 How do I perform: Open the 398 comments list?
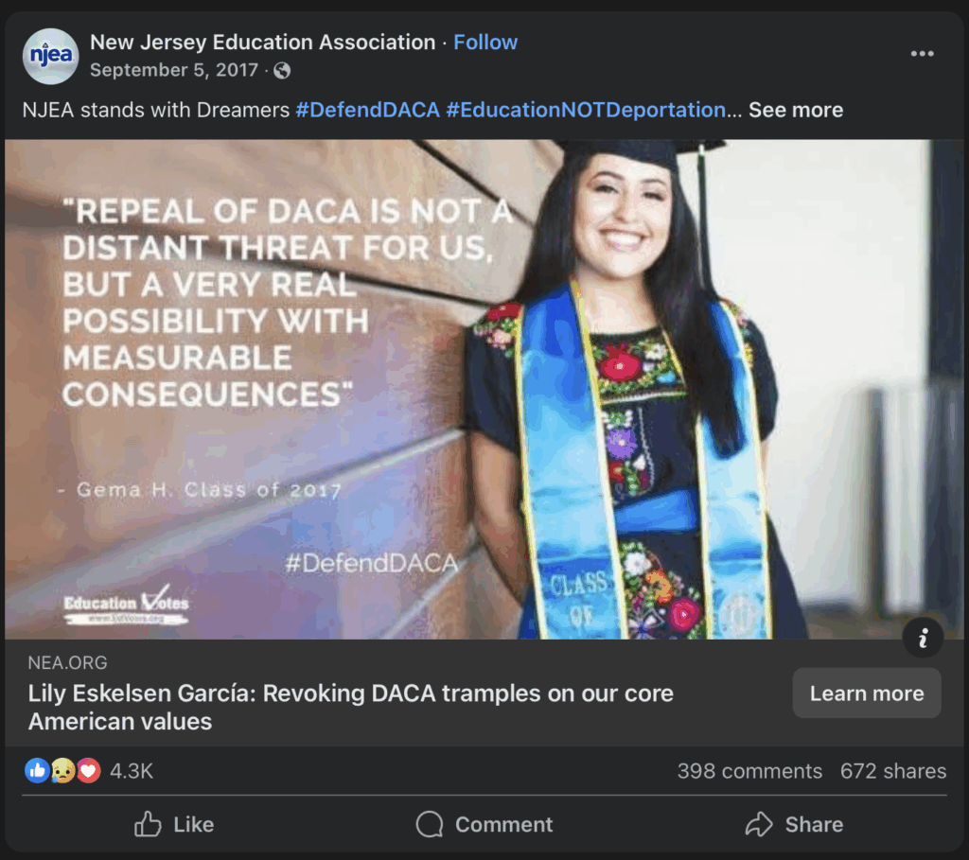tap(749, 771)
